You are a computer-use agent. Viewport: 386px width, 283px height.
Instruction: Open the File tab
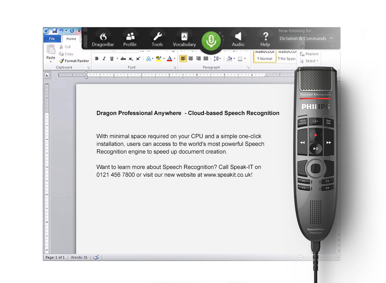(52, 39)
